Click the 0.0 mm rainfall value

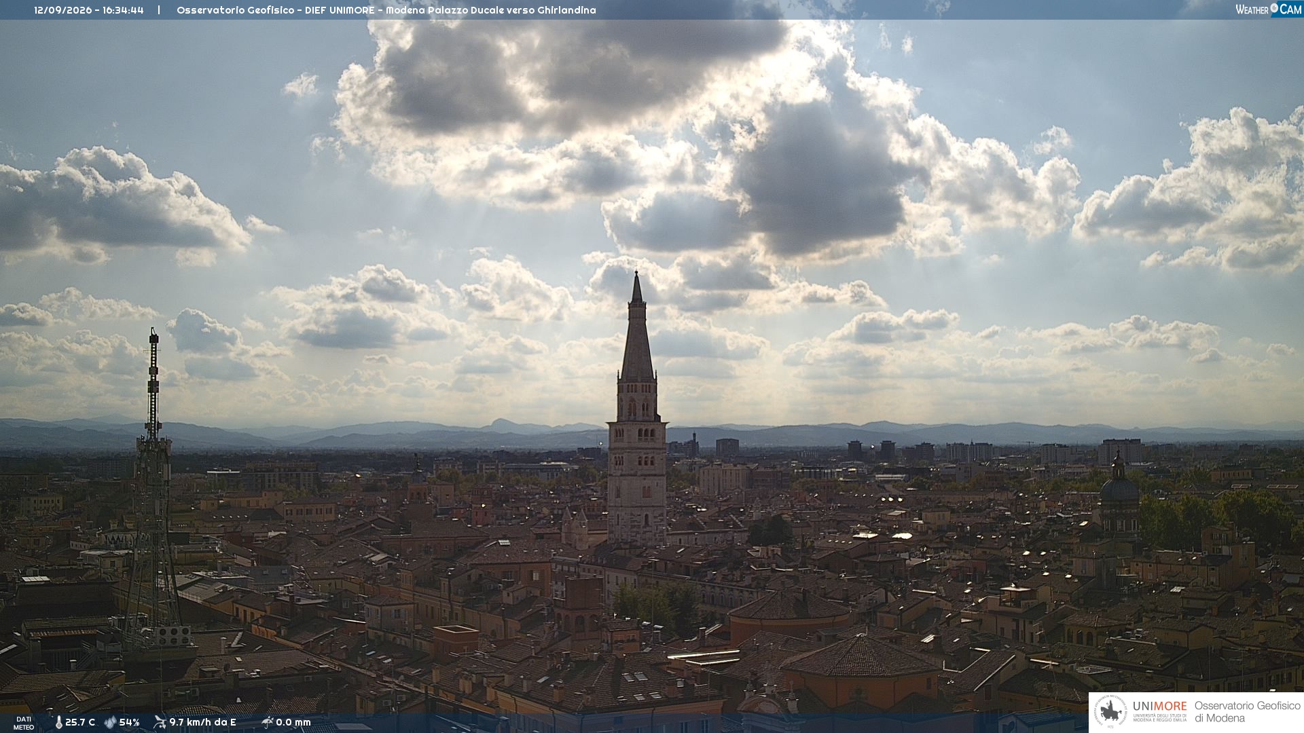click(293, 723)
